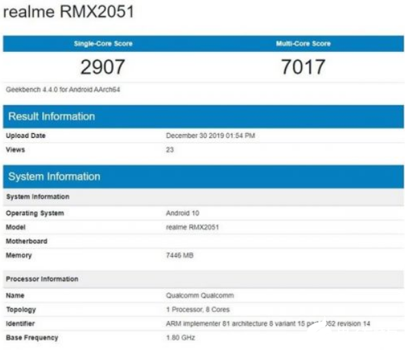The width and height of the screenshot is (405, 353).
Task: Click the Memory label
Action: (x=18, y=255)
